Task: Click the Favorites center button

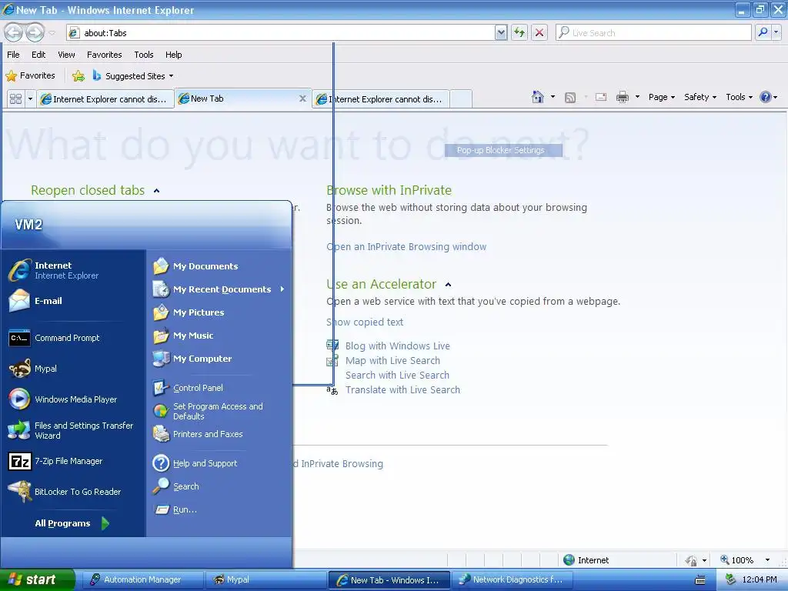Action: point(30,76)
